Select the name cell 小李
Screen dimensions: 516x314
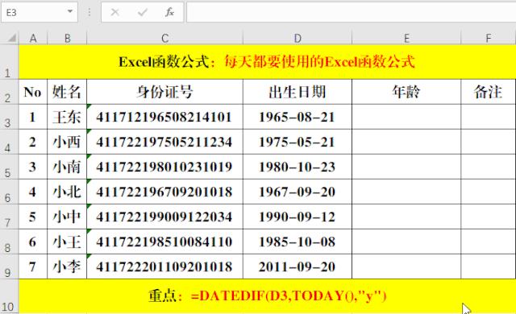[67, 266]
